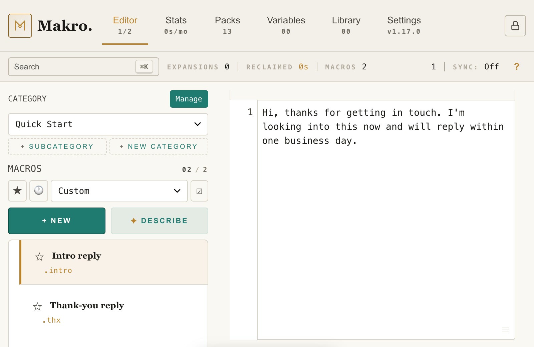
Task: Star the Intro reply macro
Action: (39, 257)
